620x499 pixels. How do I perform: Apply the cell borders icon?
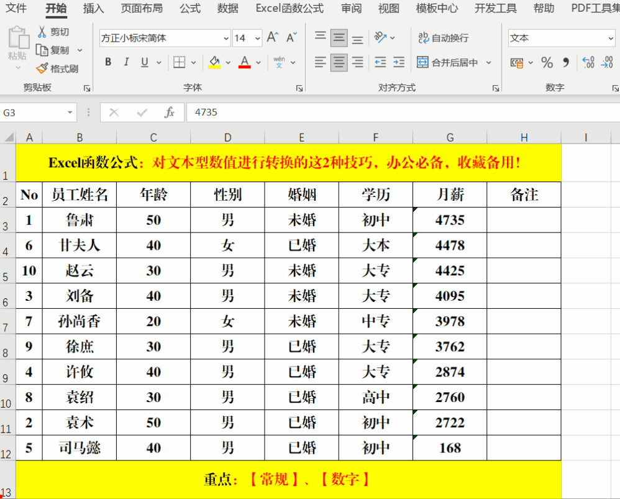tap(179, 62)
